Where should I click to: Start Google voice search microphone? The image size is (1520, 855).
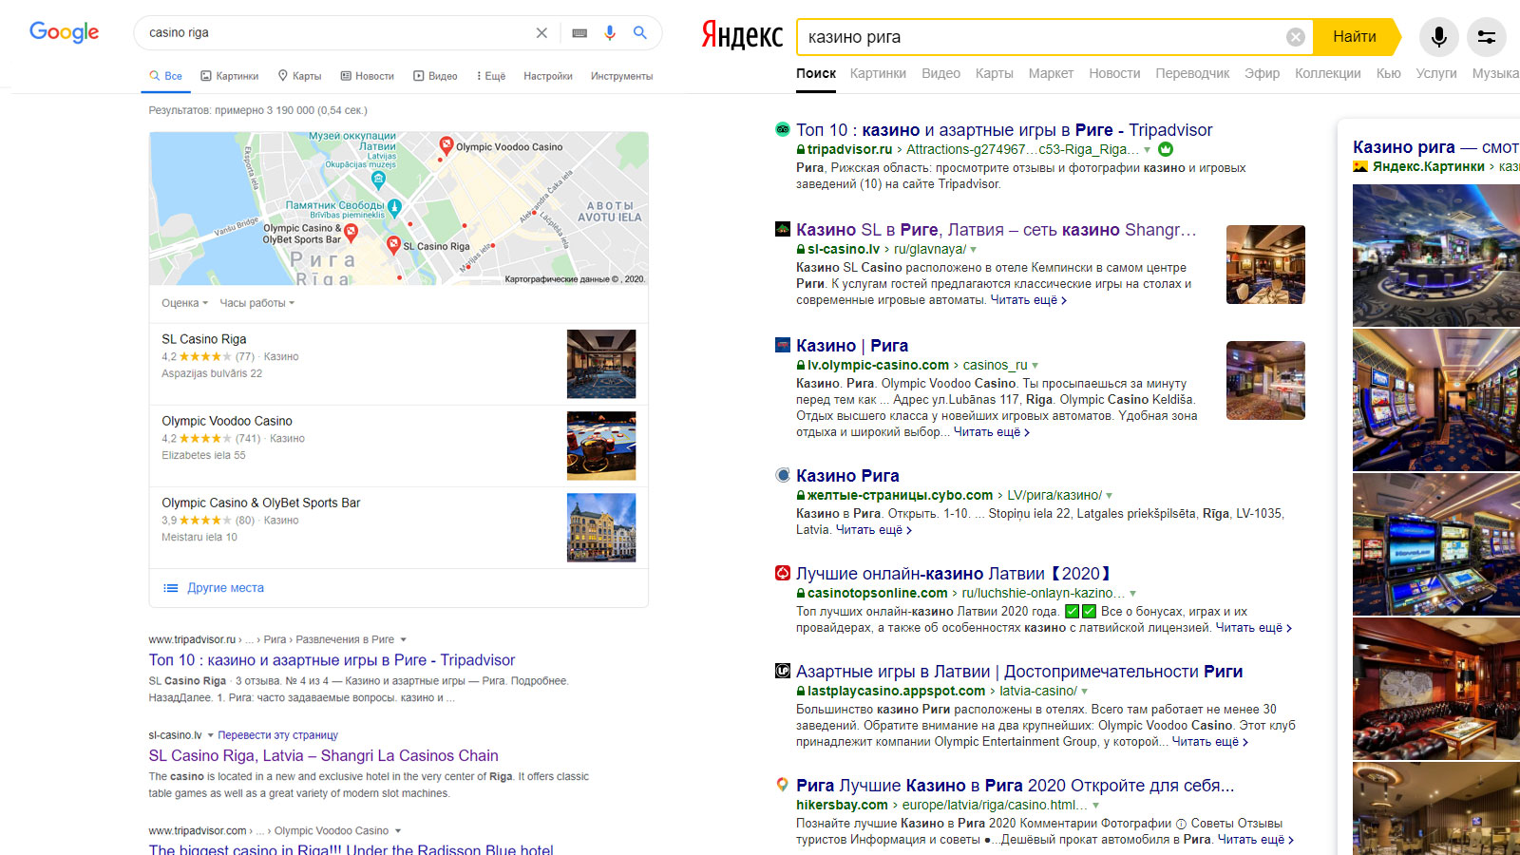coord(610,33)
